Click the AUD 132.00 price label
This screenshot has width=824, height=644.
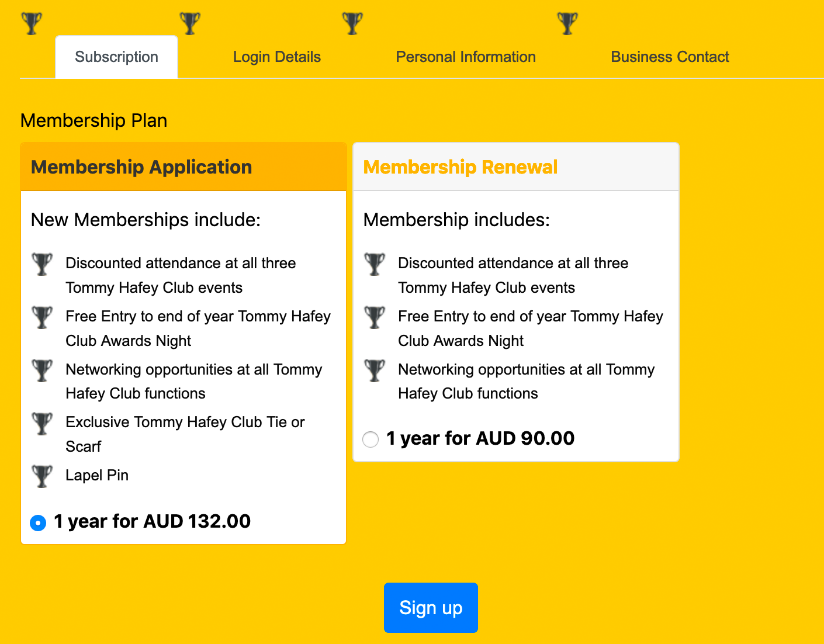(x=152, y=521)
